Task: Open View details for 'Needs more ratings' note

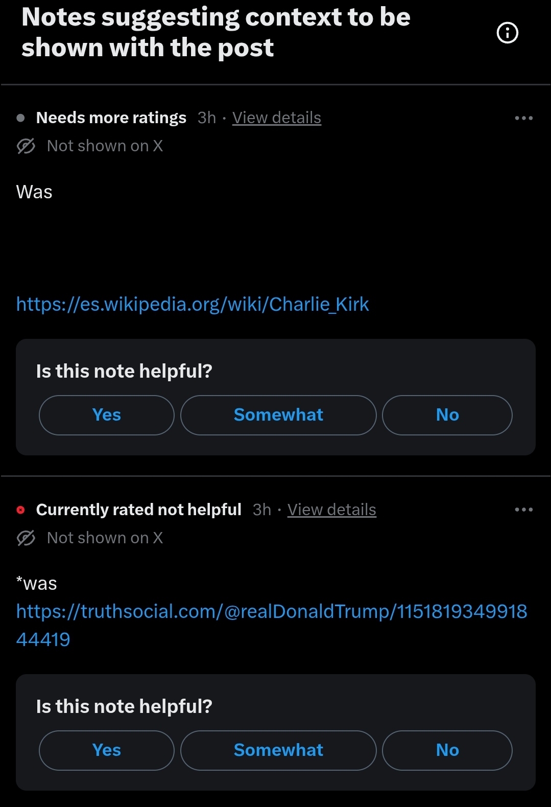Action: [277, 118]
